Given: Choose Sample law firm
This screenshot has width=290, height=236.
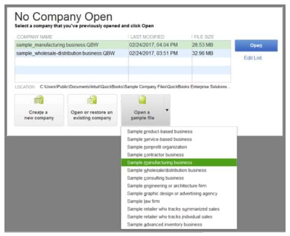Looking at the screenshot, I should pos(143,201).
